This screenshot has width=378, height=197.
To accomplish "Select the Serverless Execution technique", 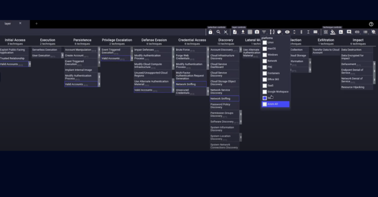I will pyautogui.click(x=47, y=49).
